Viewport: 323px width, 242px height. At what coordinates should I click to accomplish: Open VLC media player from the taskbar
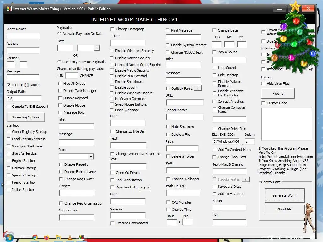point(70,238)
